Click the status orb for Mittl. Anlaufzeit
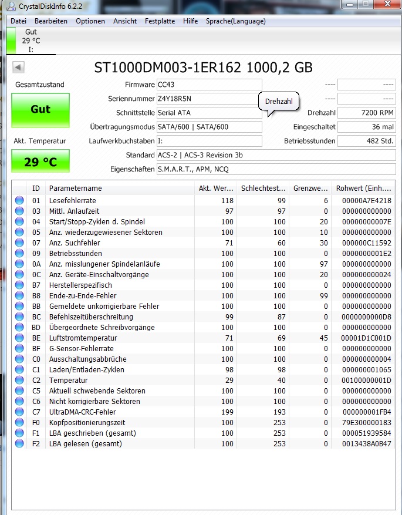Screen dimensions: 402x515 coord(19,211)
